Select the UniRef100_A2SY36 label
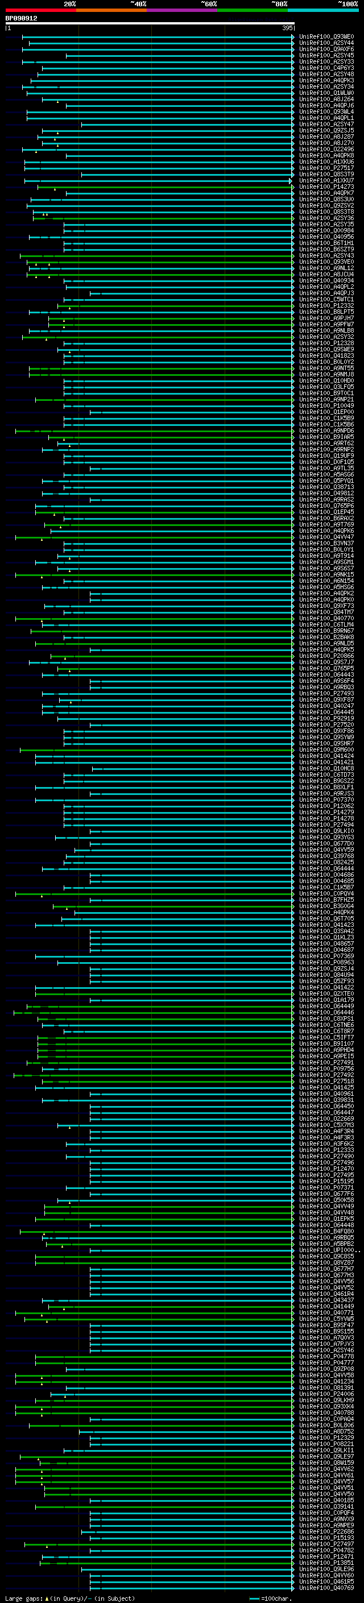This screenshot has width=364, height=1603. 326,218
